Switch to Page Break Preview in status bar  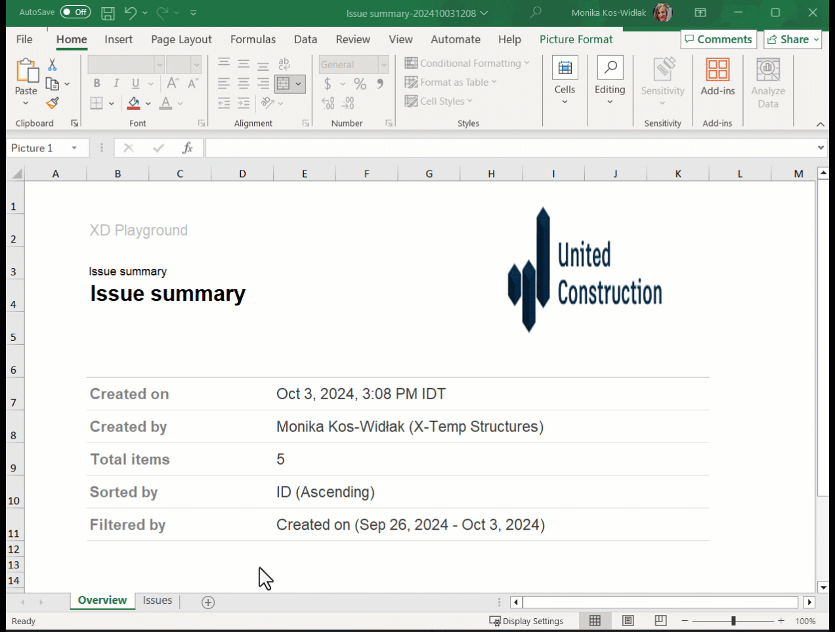[x=661, y=621]
